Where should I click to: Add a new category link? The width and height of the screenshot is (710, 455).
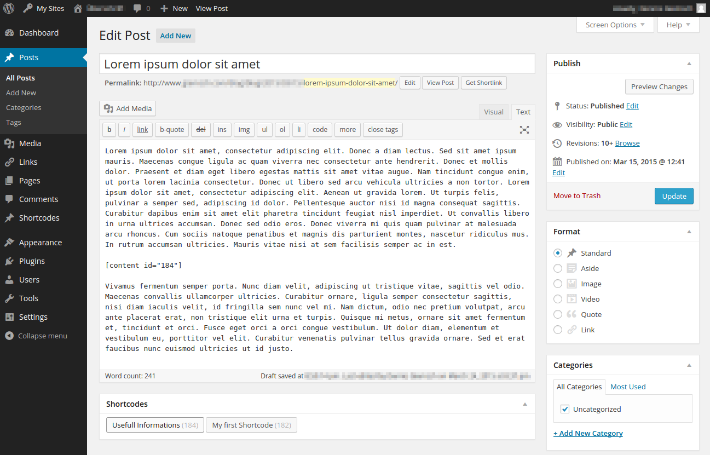point(588,433)
